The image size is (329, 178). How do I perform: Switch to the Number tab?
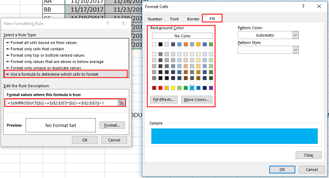click(x=155, y=19)
